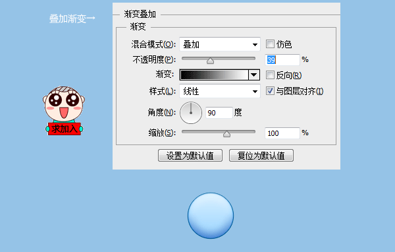Open the 样式 style dropdown set to 线性
The height and width of the screenshot is (252, 395).
tap(220, 91)
